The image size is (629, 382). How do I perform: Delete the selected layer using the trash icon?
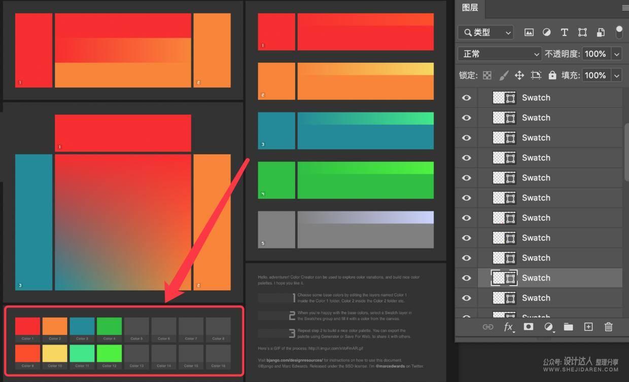[x=608, y=327]
